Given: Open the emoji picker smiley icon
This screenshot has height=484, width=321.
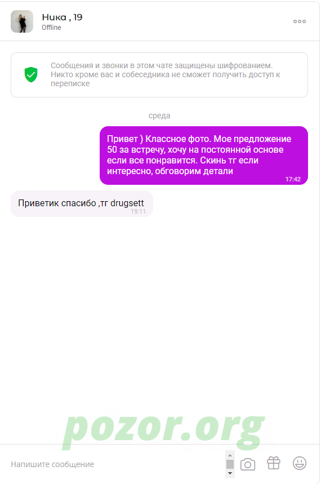Looking at the screenshot, I should (x=300, y=463).
